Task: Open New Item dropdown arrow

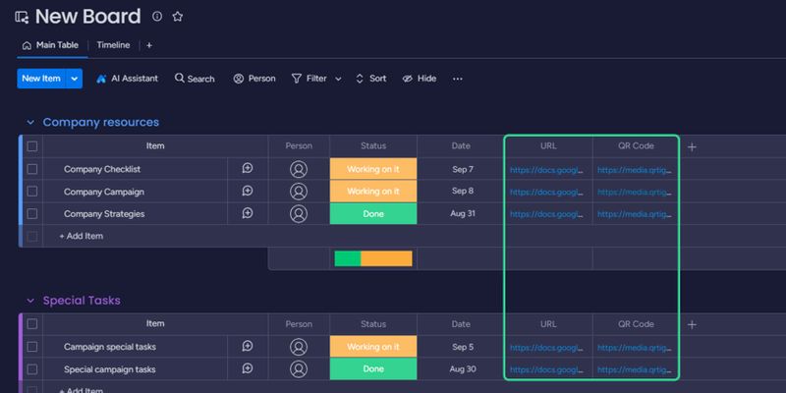Action: 75,79
